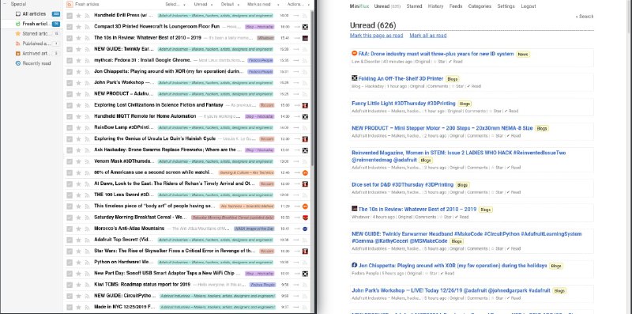The height and width of the screenshot is (314, 632).
Task: Click Mark all as read link
Action: pos(427,36)
